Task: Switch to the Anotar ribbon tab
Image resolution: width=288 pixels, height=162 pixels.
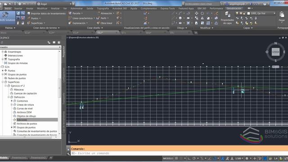Action: point(30,9)
